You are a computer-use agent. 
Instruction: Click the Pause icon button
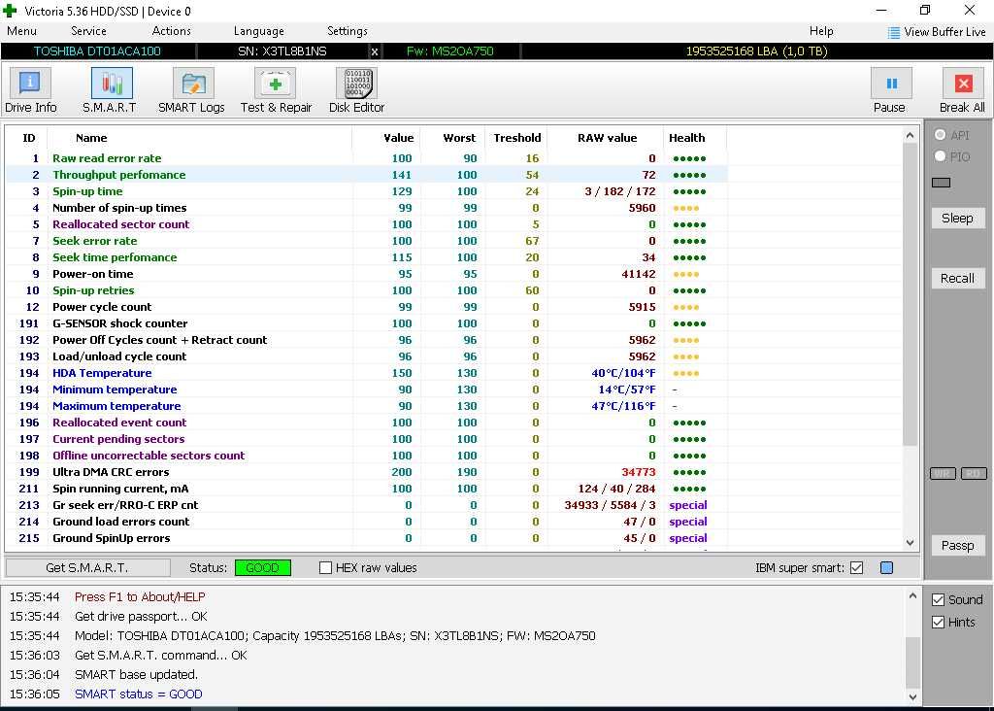click(x=891, y=84)
